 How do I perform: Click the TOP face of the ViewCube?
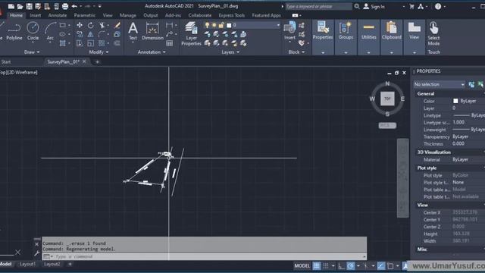pos(387,99)
